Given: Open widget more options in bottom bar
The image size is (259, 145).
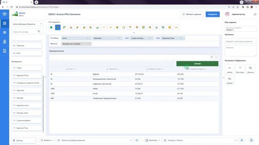Looking at the screenshot, I should [131, 141].
